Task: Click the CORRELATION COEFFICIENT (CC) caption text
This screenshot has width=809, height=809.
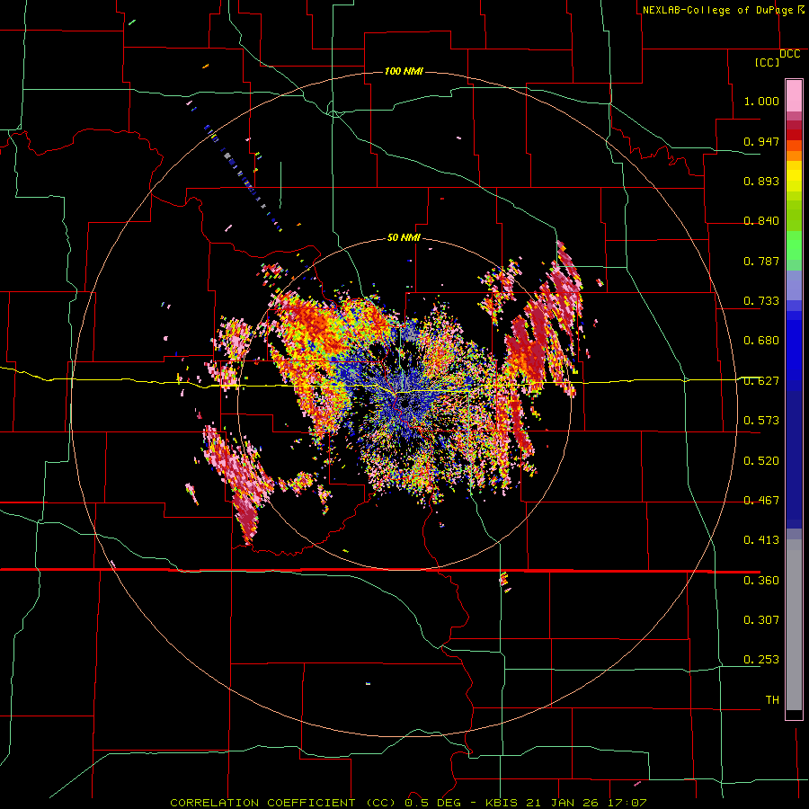Action: coord(283,803)
